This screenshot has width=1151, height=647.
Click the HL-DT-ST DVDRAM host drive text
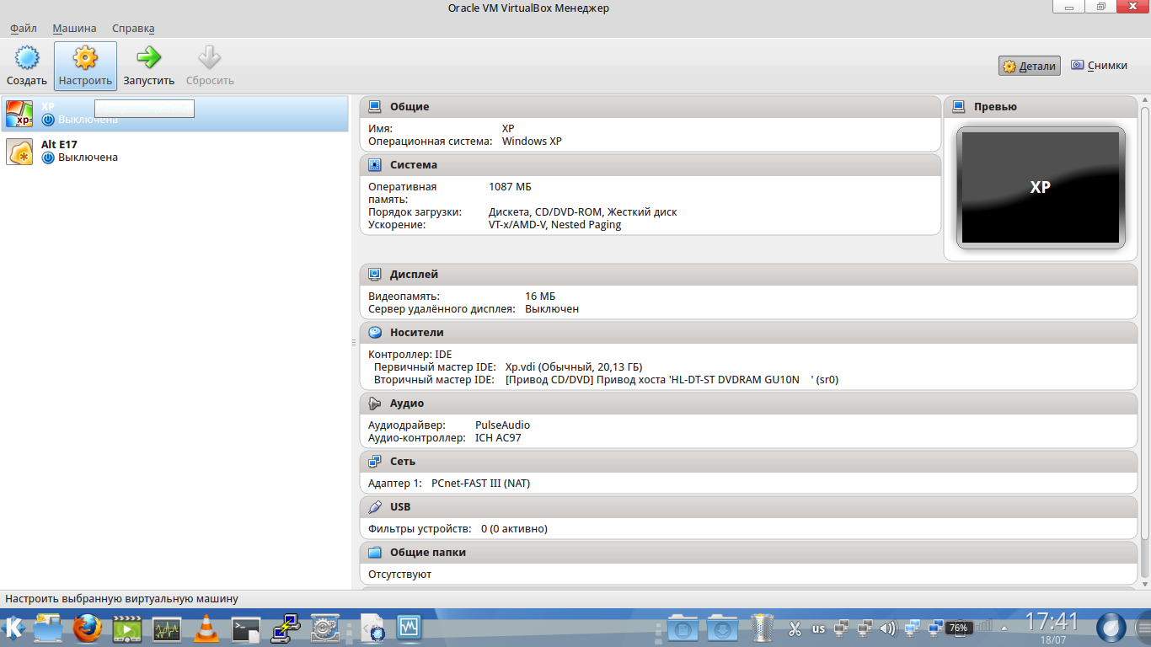point(672,380)
